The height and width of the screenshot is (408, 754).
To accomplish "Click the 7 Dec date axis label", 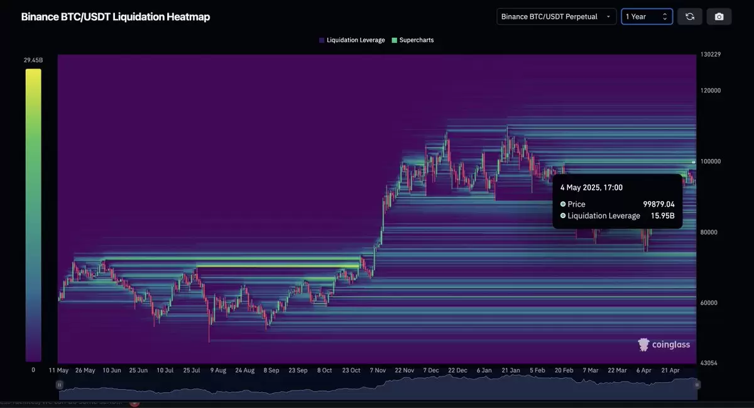I will (x=431, y=371).
